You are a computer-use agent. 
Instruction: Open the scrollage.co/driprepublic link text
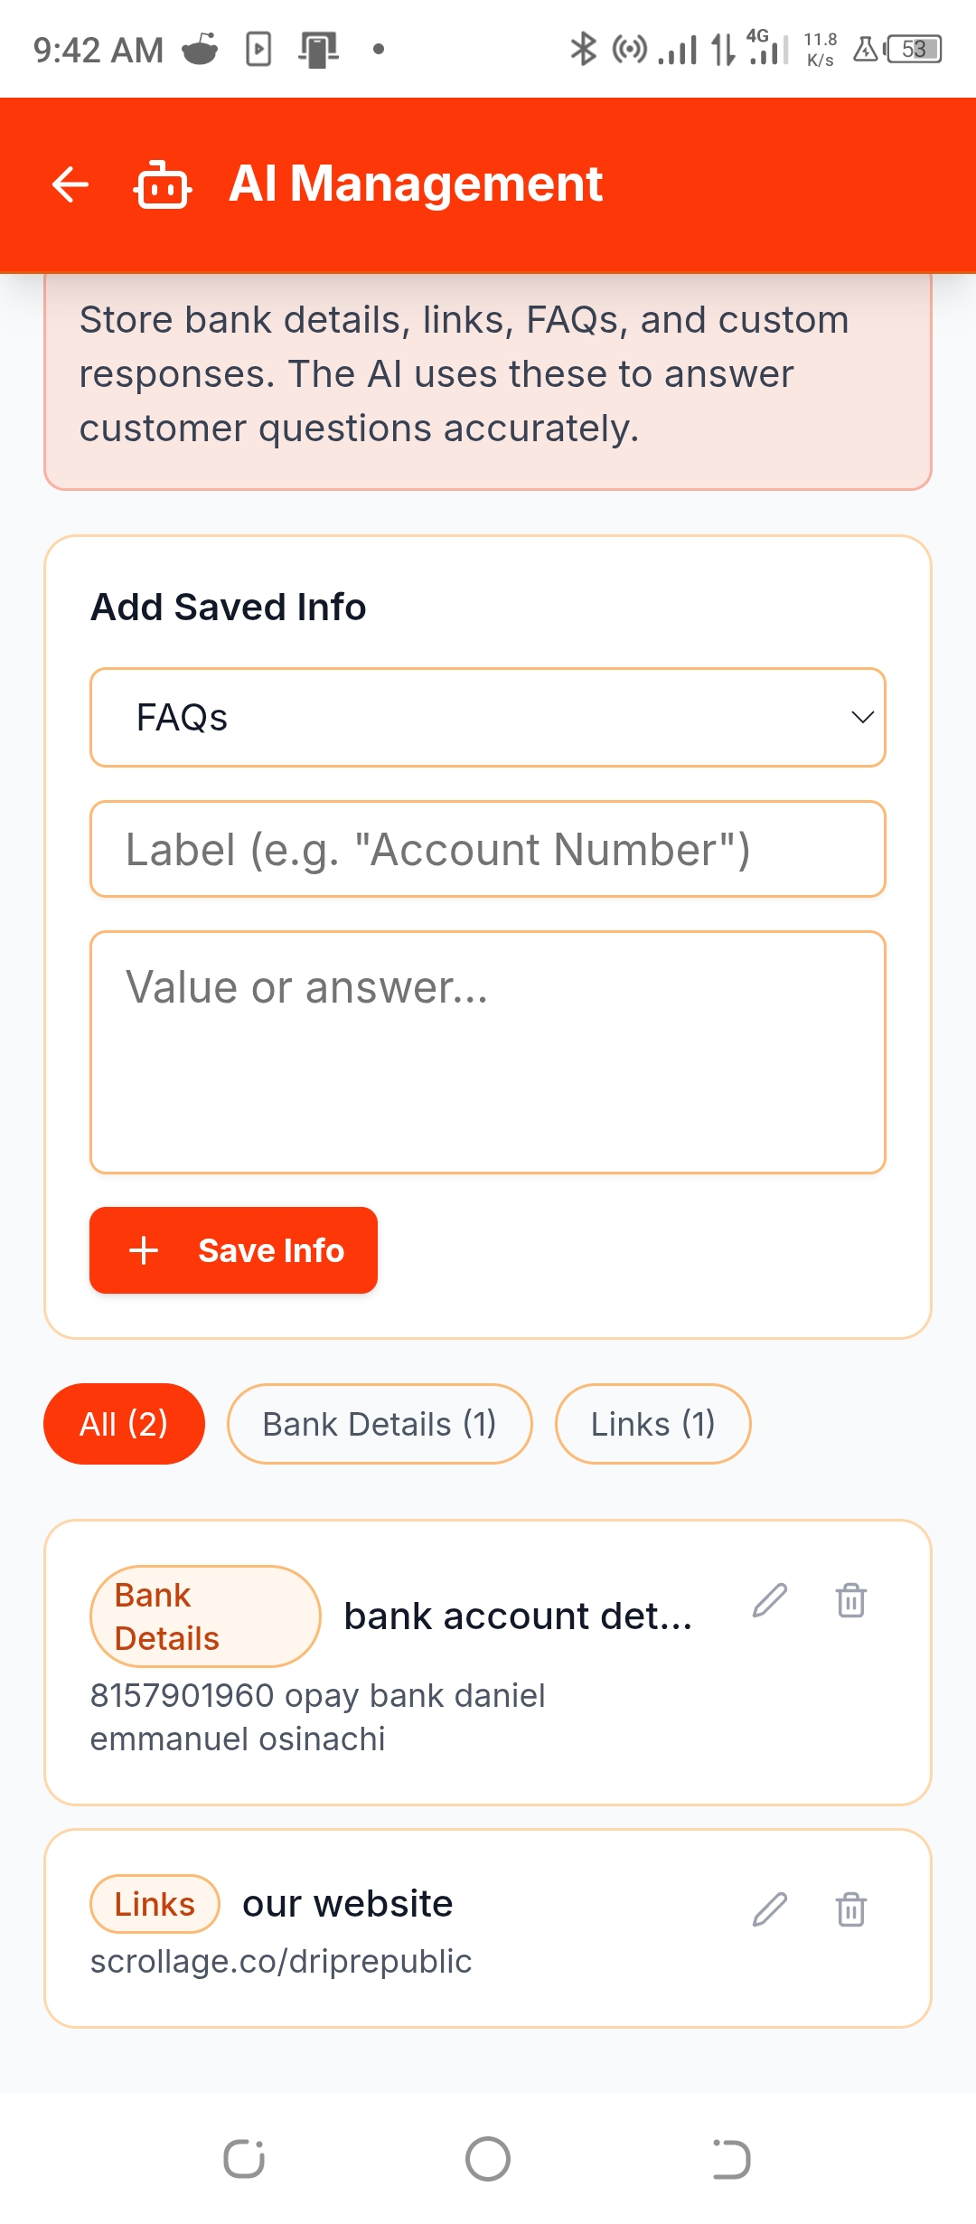pos(281,1962)
